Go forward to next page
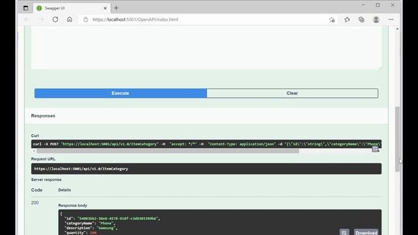The height and width of the screenshot is (235, 418). (x=40, y=20)
